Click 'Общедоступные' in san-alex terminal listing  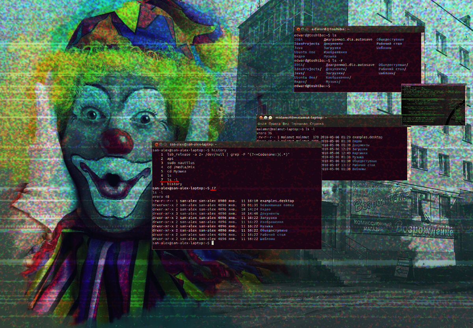coord(274,230)
